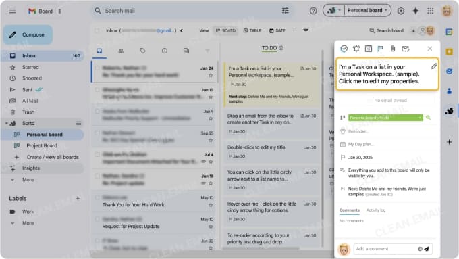Select the Social inbox tab icon

point(121,51)
